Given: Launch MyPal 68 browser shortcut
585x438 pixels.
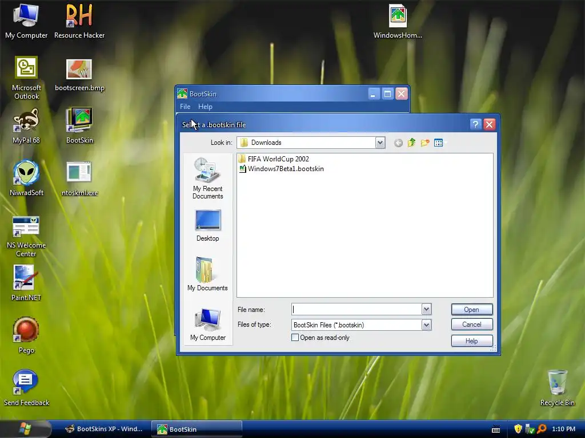Looking at the screenshot, I should 26,127.
